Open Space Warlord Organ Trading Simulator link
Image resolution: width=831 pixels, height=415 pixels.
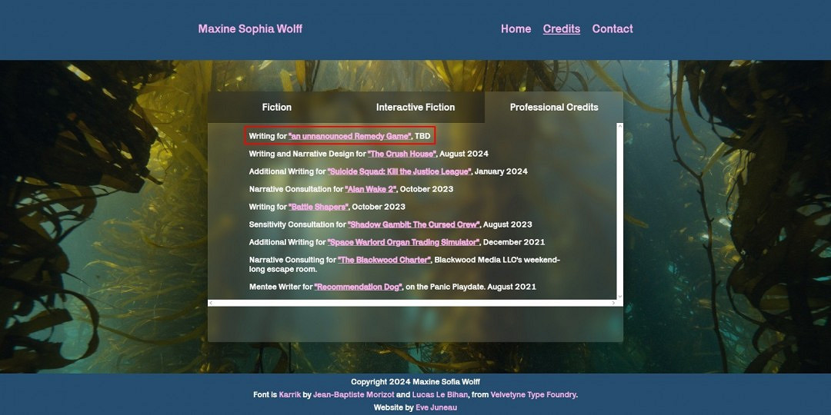point(403,242)
